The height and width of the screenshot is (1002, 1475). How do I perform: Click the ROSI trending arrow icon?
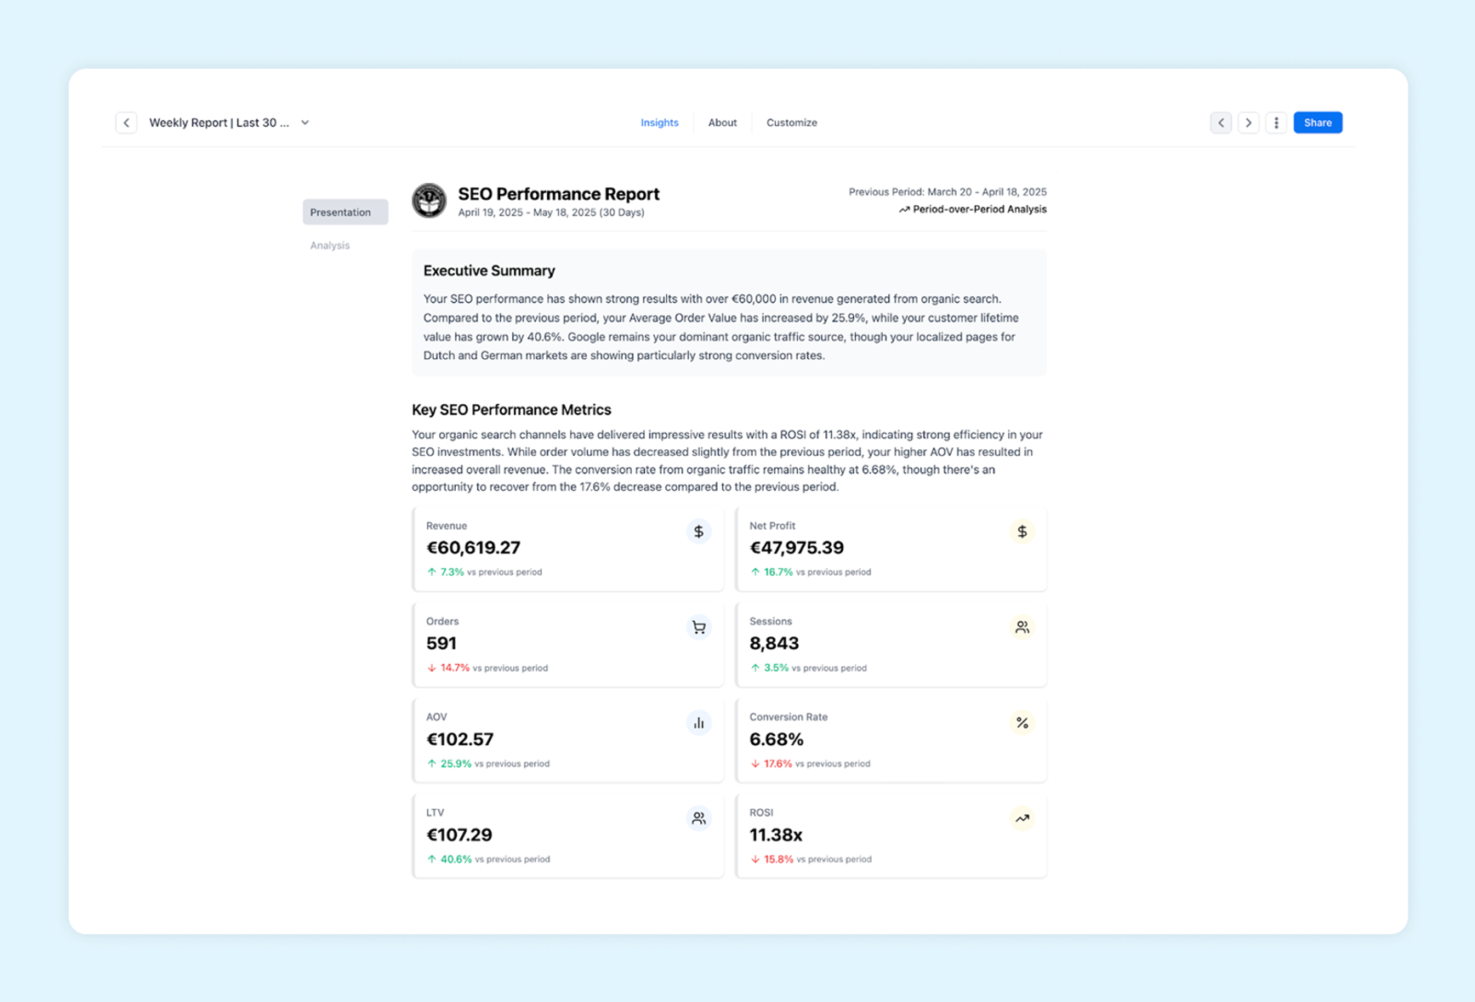[x=1022, y=818]
